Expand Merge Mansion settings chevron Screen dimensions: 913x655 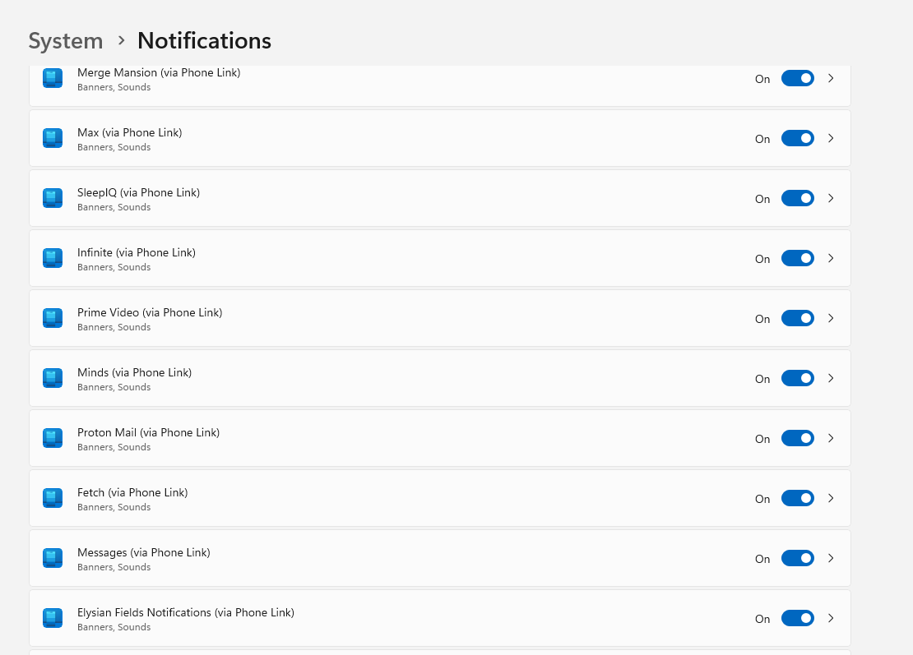pyautogui.click(x=831, y=78)
